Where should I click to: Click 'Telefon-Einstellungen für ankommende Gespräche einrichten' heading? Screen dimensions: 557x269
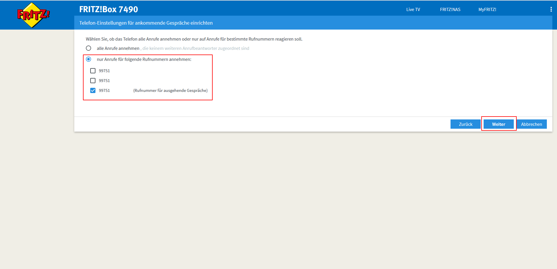(x=146, y=23)
